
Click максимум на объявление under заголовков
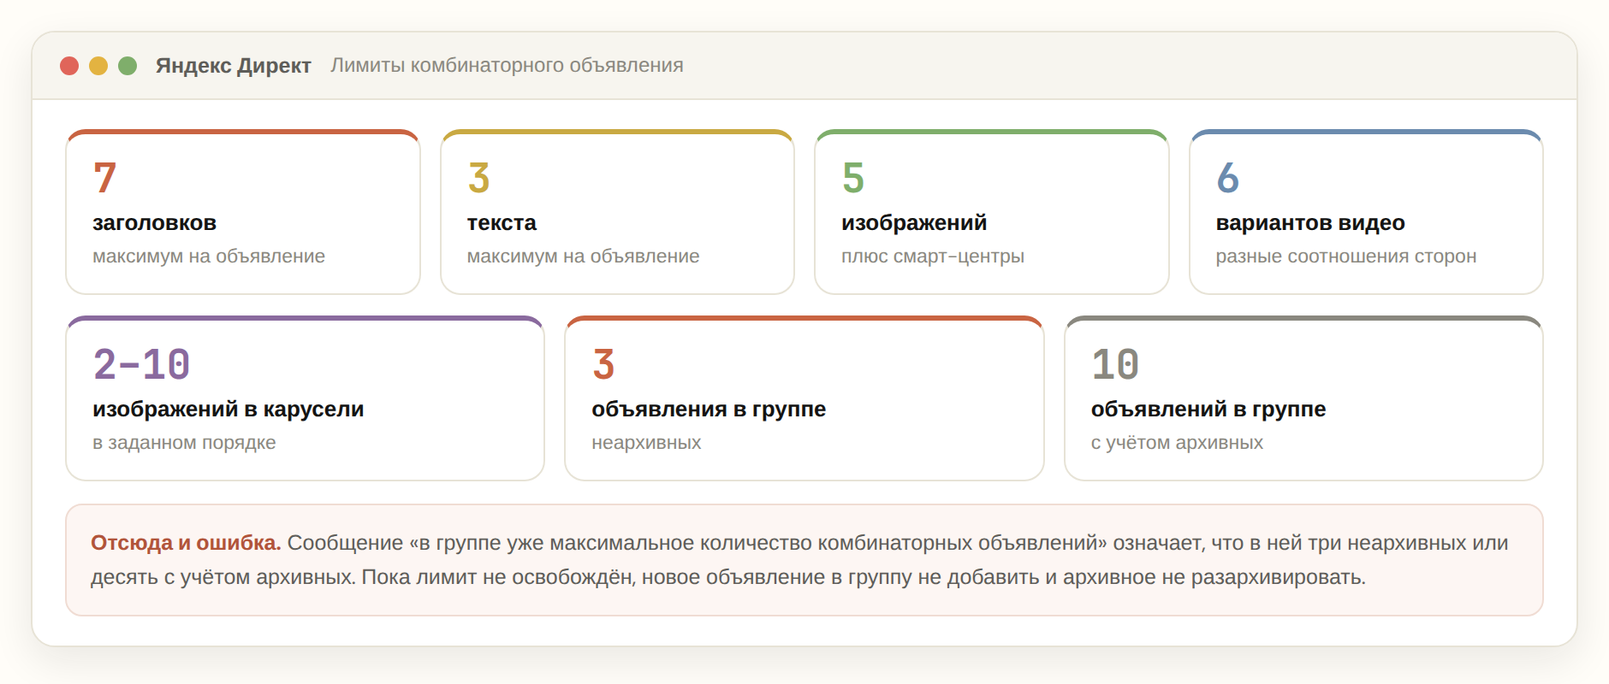tap(209, 256)
